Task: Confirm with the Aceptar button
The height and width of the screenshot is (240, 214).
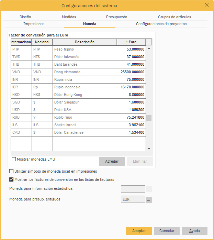Action: click(139, 231)
